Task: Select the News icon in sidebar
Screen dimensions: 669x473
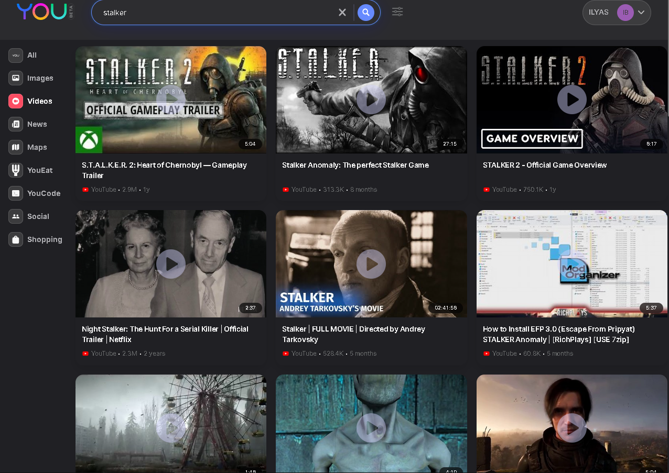Action: [x=16, y=124]
